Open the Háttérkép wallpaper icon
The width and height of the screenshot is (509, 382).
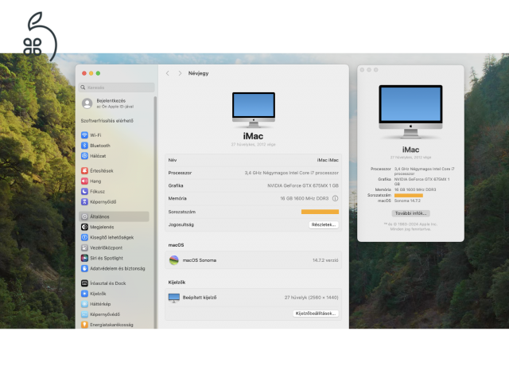click(84, 304)
